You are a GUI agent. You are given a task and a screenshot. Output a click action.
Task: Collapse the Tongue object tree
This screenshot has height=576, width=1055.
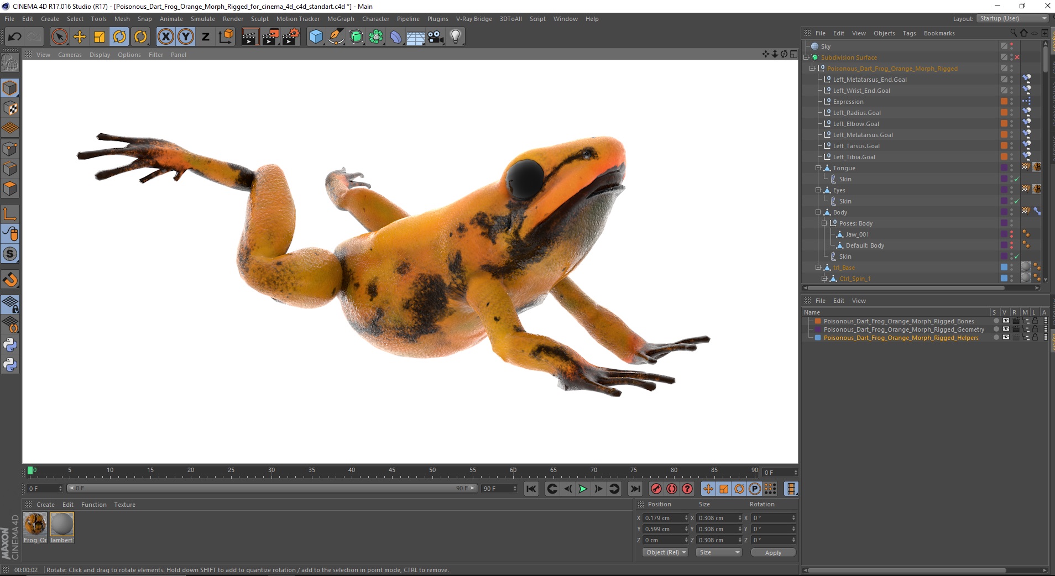[x=818, y=168]
